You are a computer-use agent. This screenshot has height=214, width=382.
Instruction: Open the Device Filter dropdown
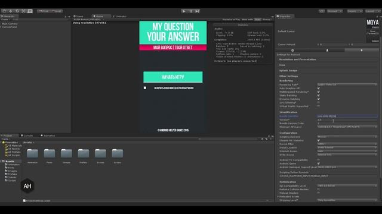click(x=347, y=144)
